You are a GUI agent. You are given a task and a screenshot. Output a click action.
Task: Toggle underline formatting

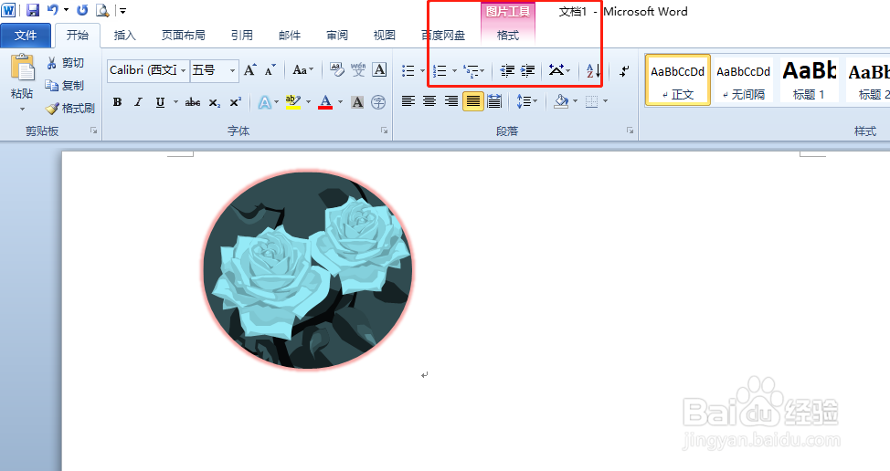tap(160, 102)
